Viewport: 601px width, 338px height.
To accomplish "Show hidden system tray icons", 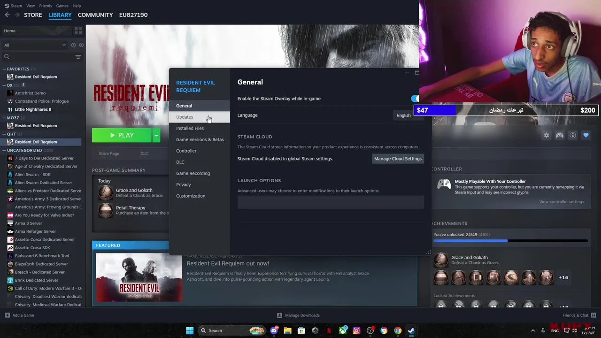I will click(x=533, y=330).
